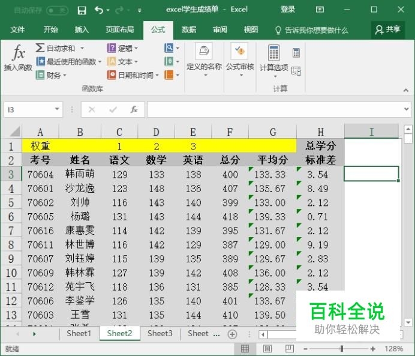Add a new sheet with plus icon

pos(232,334)
